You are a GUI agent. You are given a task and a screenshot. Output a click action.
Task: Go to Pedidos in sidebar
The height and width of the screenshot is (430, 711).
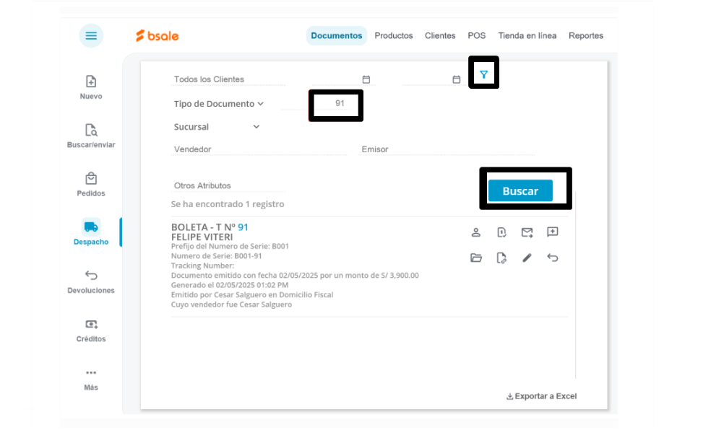(x=91, y=184)
